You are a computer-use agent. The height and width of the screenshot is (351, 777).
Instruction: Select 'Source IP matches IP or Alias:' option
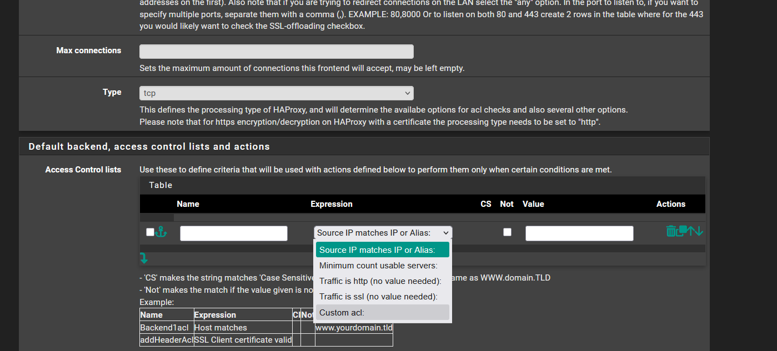(x=382, y=250)
